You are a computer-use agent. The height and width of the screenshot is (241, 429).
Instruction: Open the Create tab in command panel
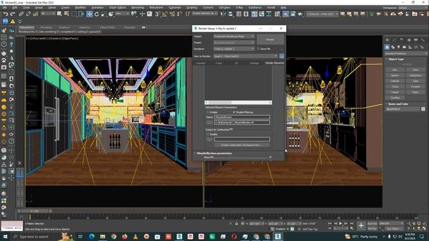(x=387, y=40)
